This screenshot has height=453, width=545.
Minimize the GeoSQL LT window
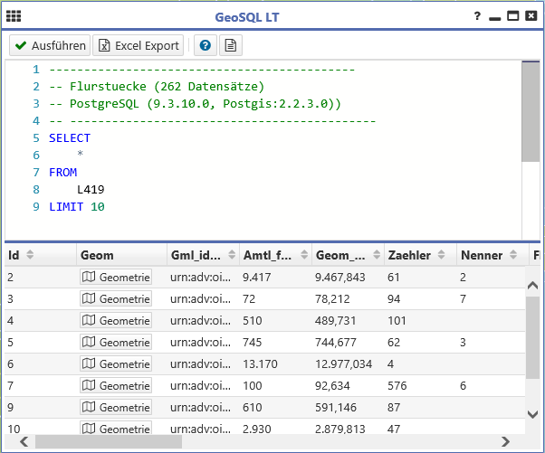click(494, 18)
